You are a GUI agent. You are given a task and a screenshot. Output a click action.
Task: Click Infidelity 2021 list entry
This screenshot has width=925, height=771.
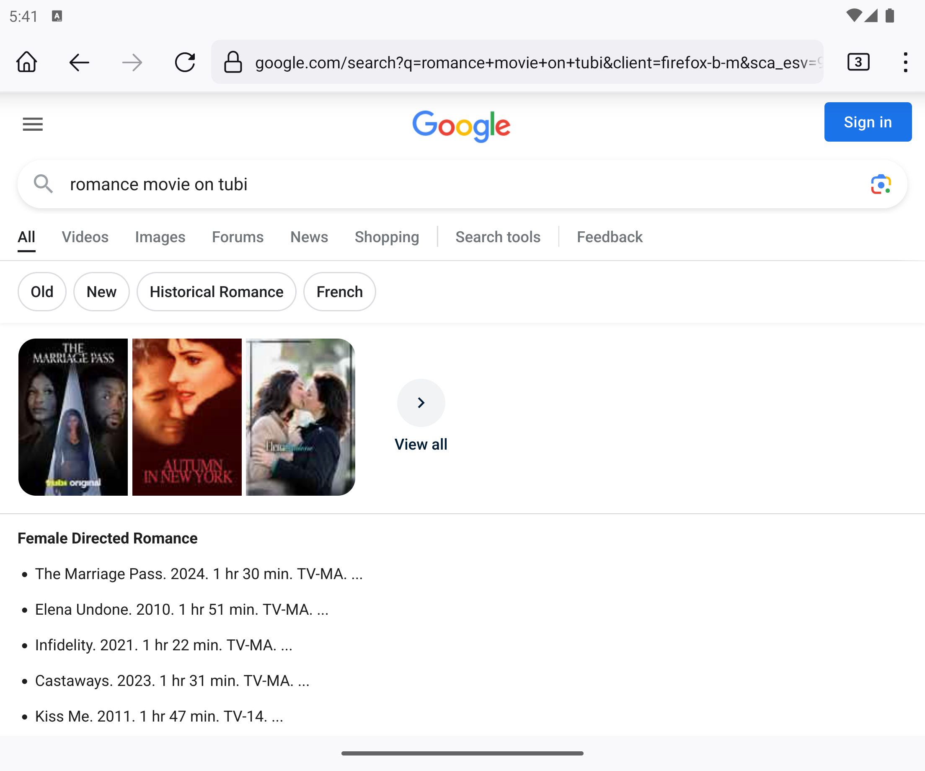(x=164, y=645)
